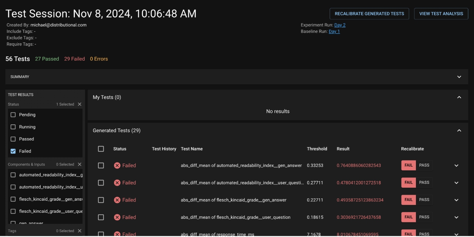Set the first test row recalibration to PASS
The image size is (474, 237).
424,165
